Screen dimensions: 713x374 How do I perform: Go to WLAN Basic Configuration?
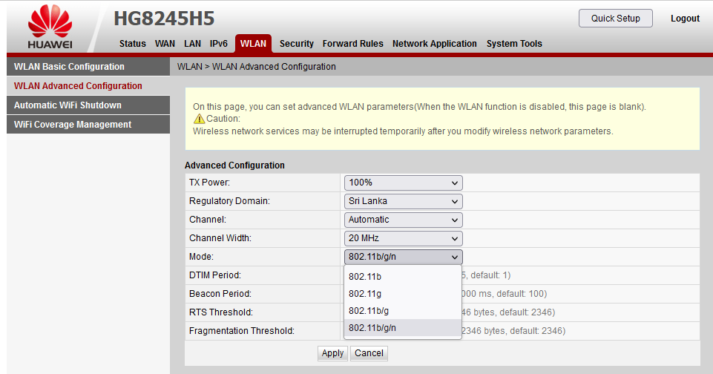(88, 67)
